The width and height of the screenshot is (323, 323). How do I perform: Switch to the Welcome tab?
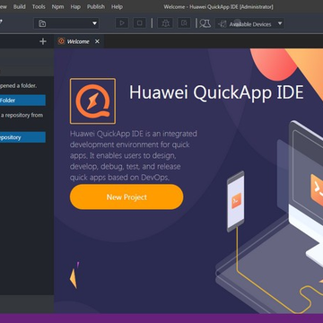[x=78, y=41]
